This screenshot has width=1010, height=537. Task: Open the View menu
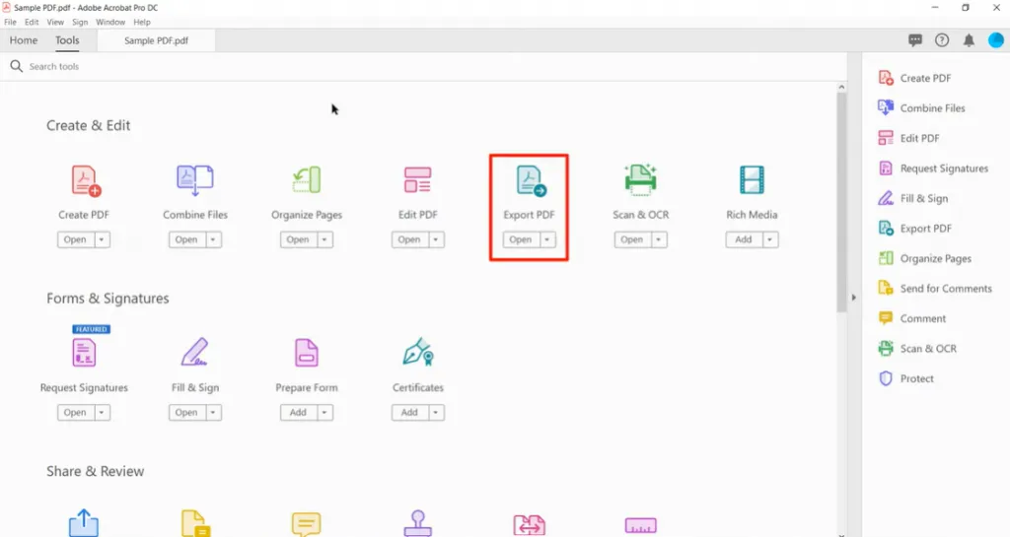[55, 22]
